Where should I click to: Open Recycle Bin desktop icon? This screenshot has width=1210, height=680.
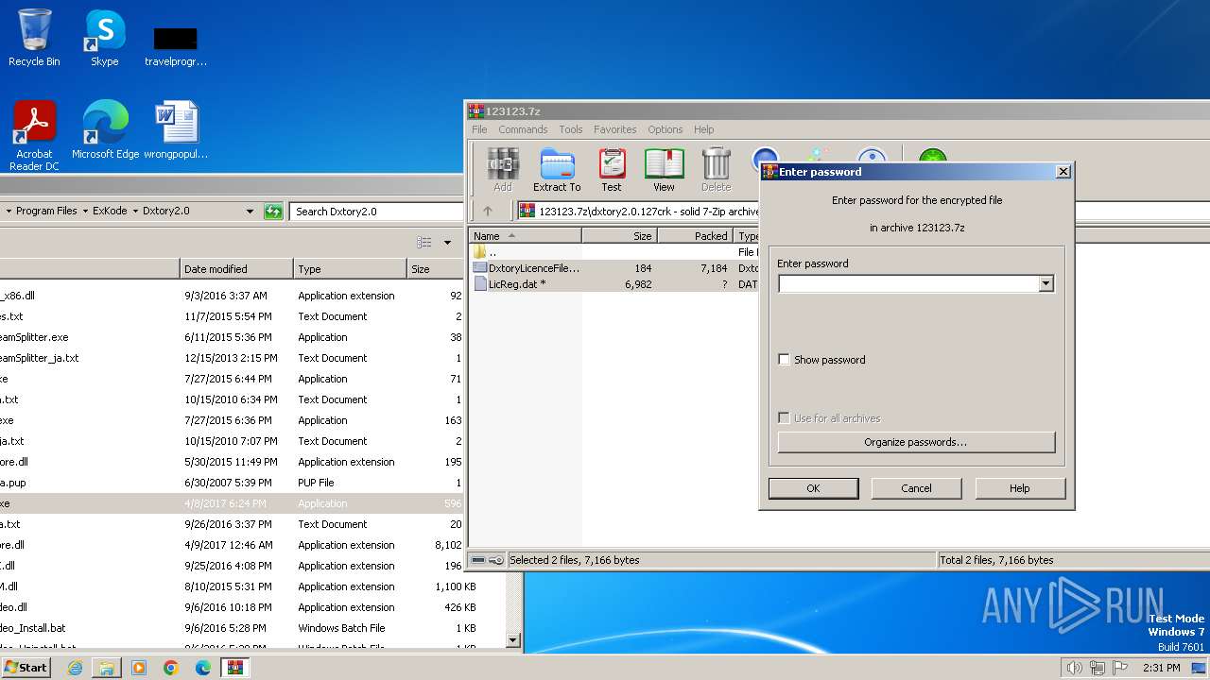[x=34, y=38]
